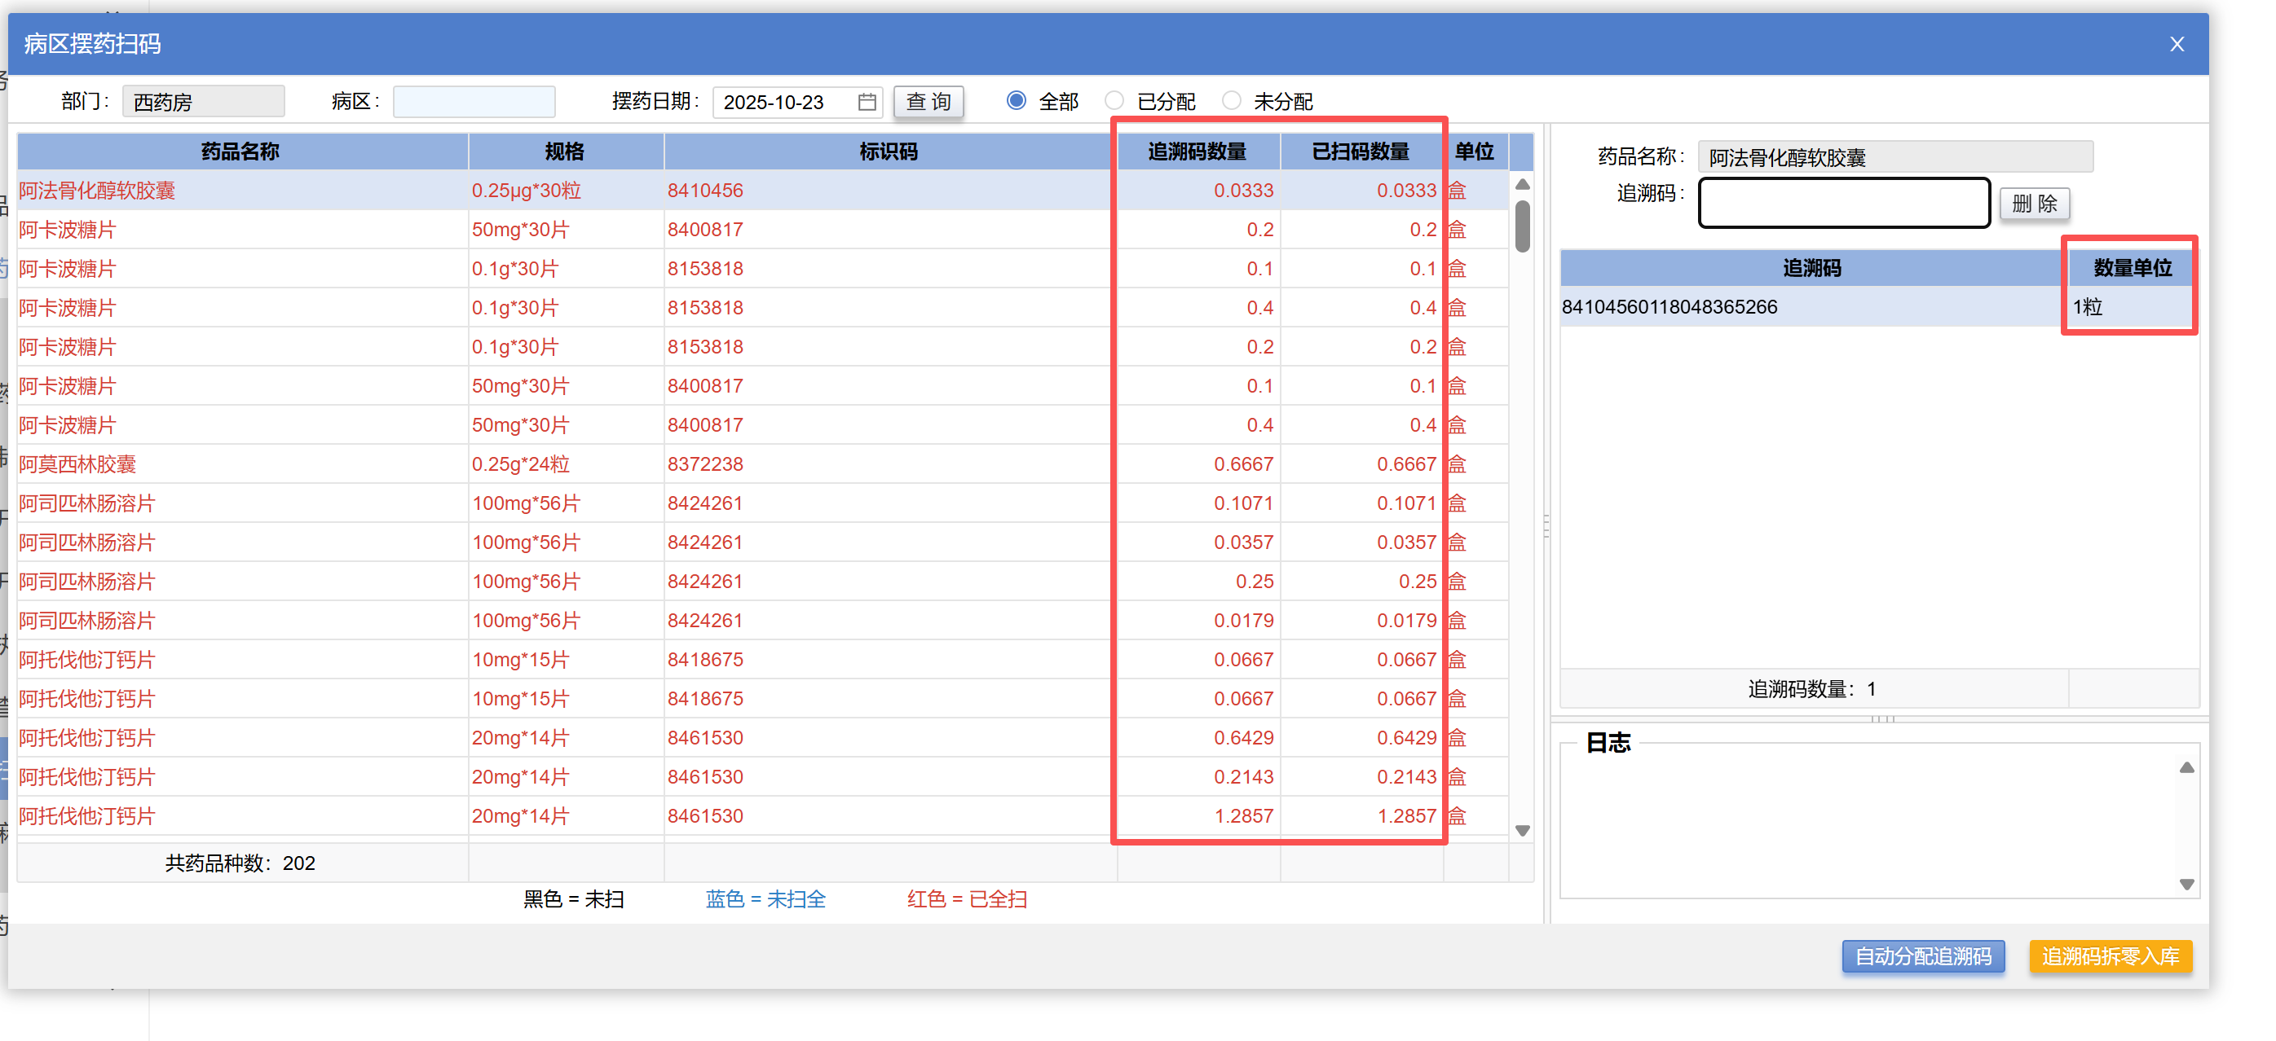Click the drug table vertical scrollbar thumb
This screenshot has width=2276, height=1041.
[1521, 226]
